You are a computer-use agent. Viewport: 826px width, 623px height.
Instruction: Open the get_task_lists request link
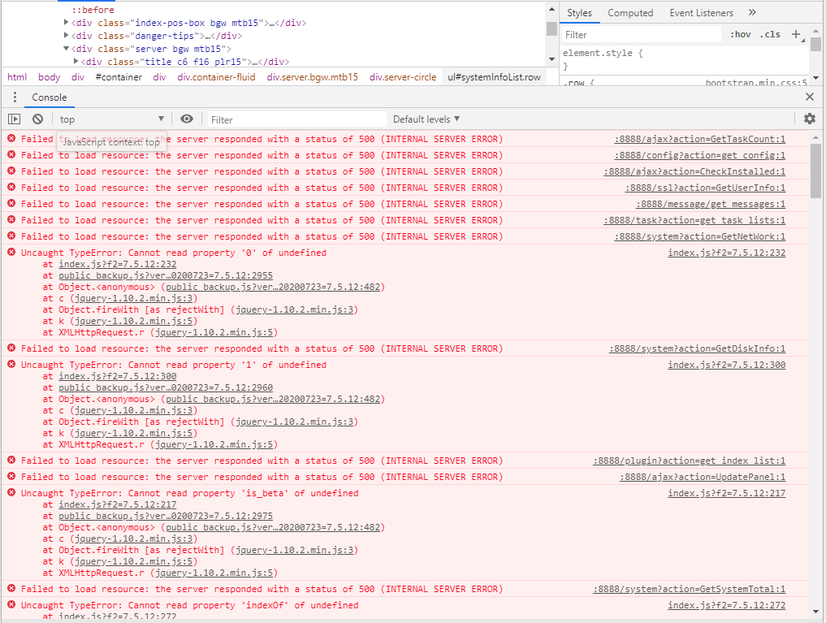694,220
